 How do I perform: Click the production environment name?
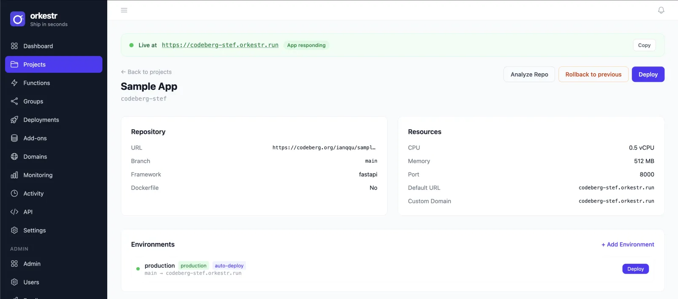point(160,266)
